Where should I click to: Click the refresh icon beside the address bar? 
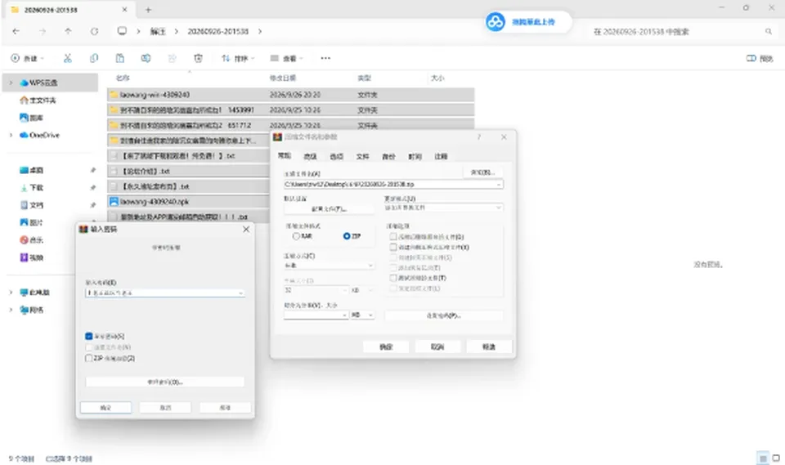94,31
